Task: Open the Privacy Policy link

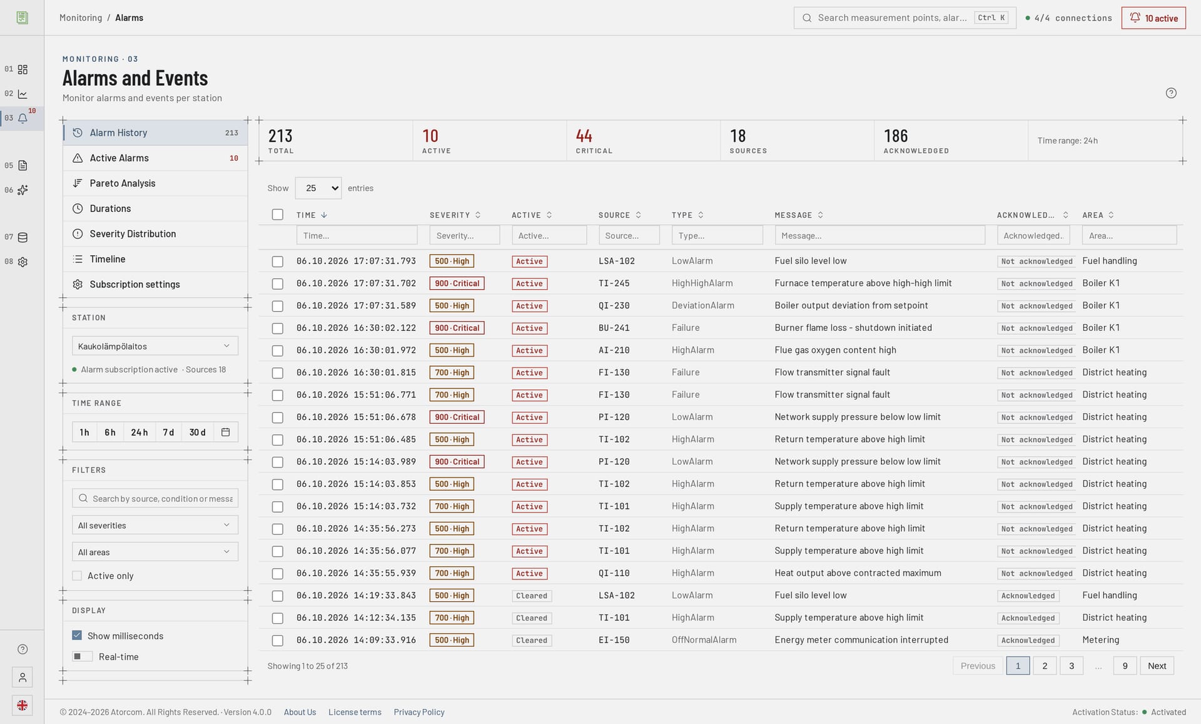Action: pos(419,712)
